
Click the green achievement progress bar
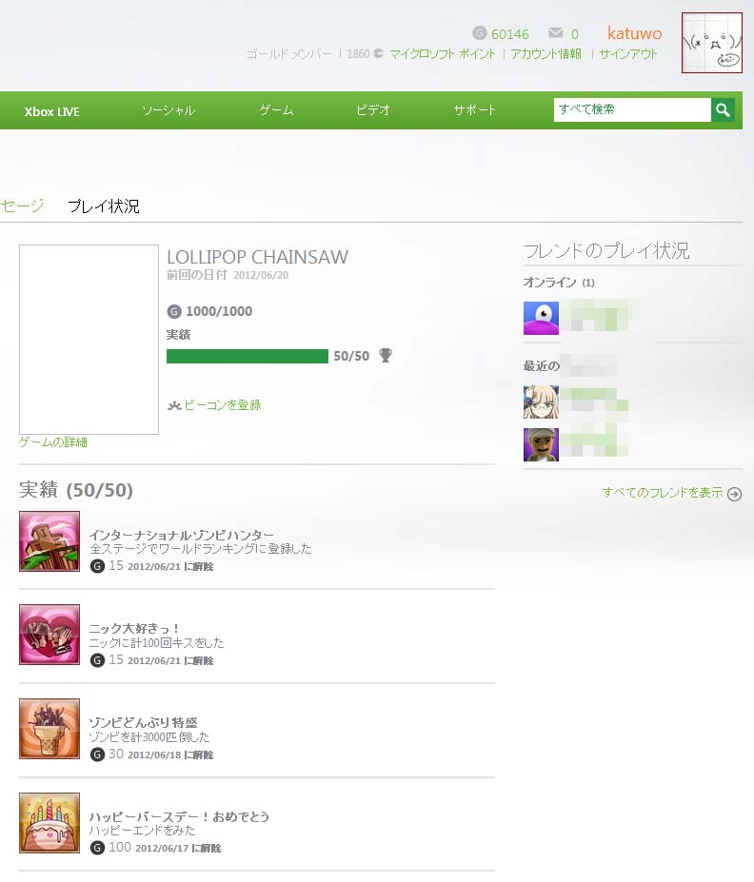[x=248, y=356]
